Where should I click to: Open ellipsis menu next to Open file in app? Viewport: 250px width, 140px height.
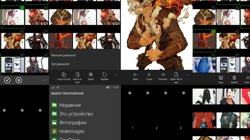pyautogui.click(x=188, y=75)
